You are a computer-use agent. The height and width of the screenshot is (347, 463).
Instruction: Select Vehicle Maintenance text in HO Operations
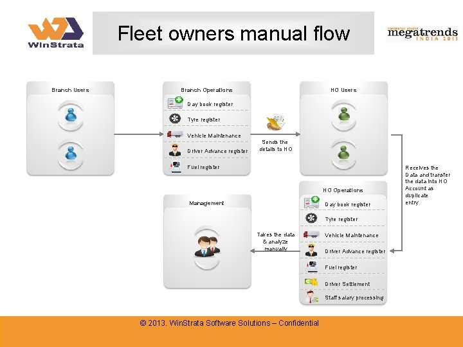(x=352, y=235)
